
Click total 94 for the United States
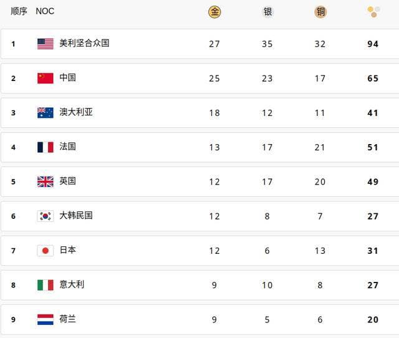tap(373, 44)
